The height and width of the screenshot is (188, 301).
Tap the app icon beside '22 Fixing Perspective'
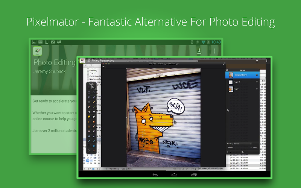(82, 61)
